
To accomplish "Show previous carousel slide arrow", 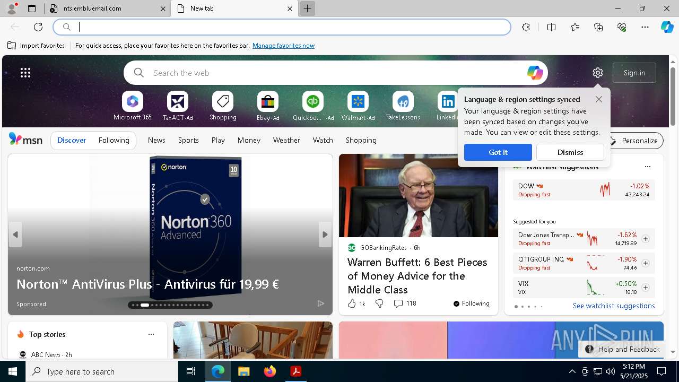I will click(15, 235).
